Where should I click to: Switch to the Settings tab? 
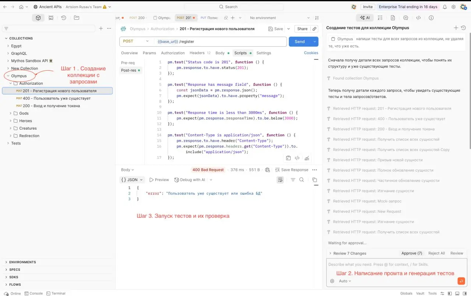(264, 53)
